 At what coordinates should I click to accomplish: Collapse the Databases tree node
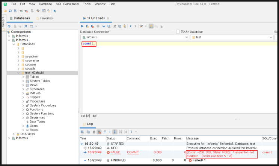(x=14, y=44)
